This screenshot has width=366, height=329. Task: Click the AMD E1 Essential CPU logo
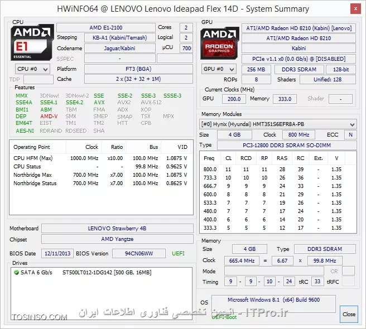pyautogui.click(x=32, y=42)
